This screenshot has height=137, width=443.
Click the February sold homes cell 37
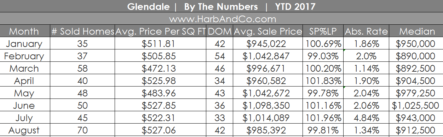tap(83, 56)
